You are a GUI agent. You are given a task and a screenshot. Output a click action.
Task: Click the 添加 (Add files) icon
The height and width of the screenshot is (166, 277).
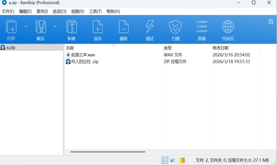[x=98, y=27]
